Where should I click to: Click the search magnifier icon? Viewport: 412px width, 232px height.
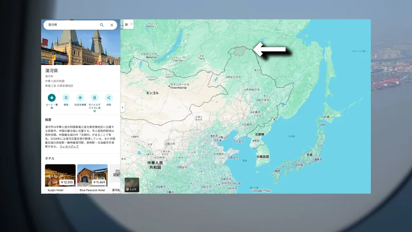tap(101, 25)
